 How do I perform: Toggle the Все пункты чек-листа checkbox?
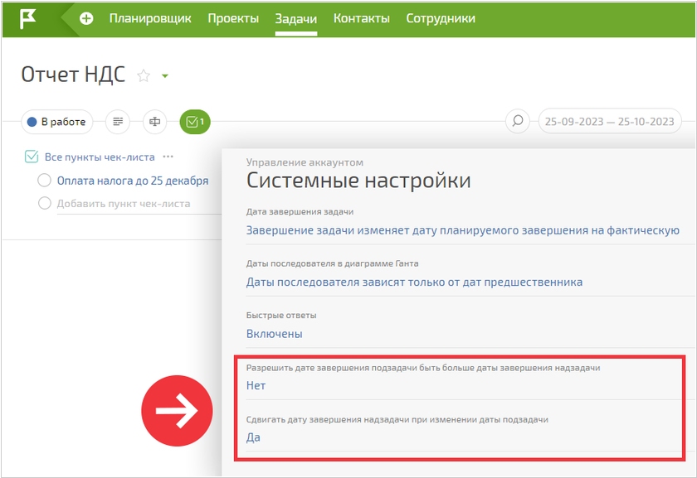(x=32, y=157)
